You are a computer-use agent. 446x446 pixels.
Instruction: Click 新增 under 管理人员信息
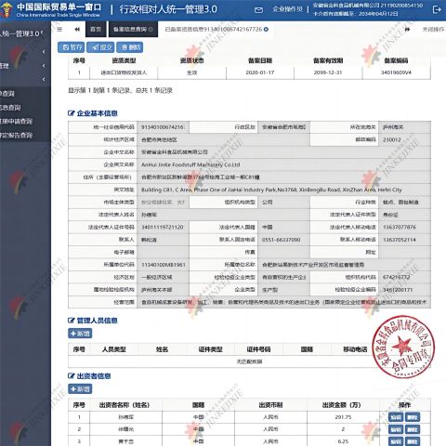point(80,334)
